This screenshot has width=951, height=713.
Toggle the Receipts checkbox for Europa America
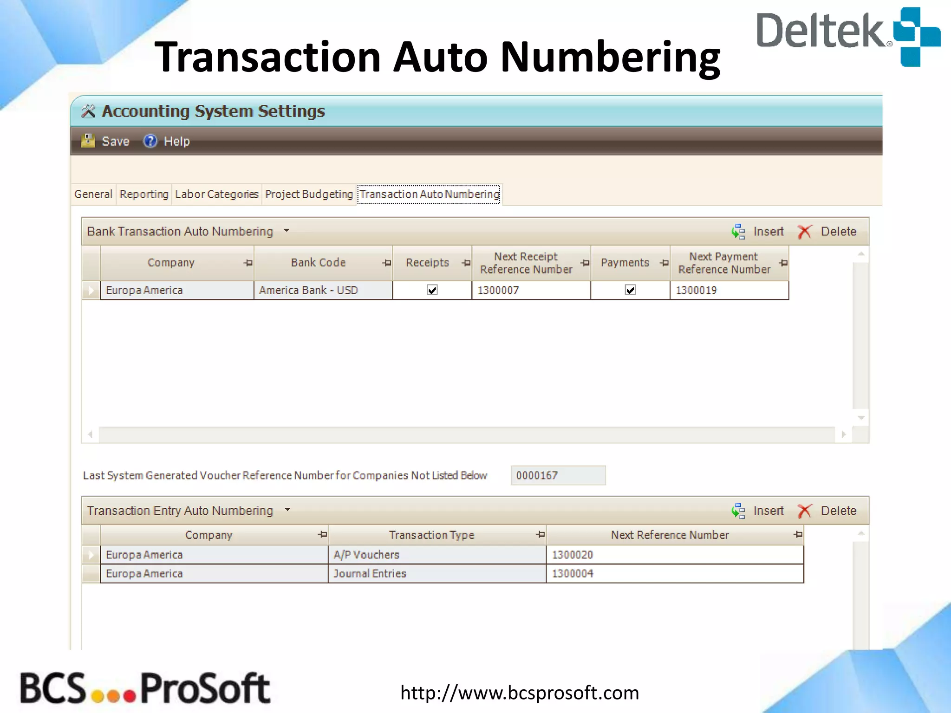432,290
